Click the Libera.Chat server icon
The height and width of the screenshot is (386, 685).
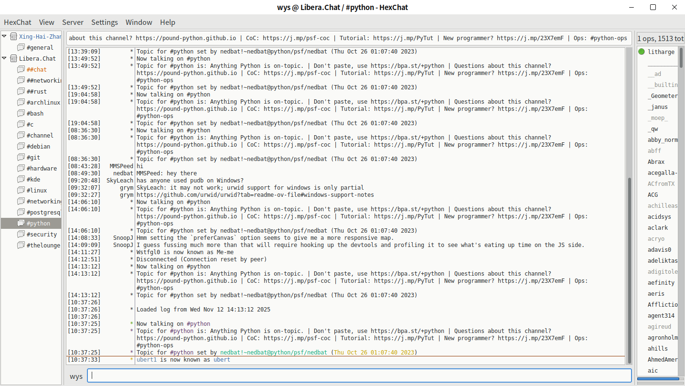(13, 58)
